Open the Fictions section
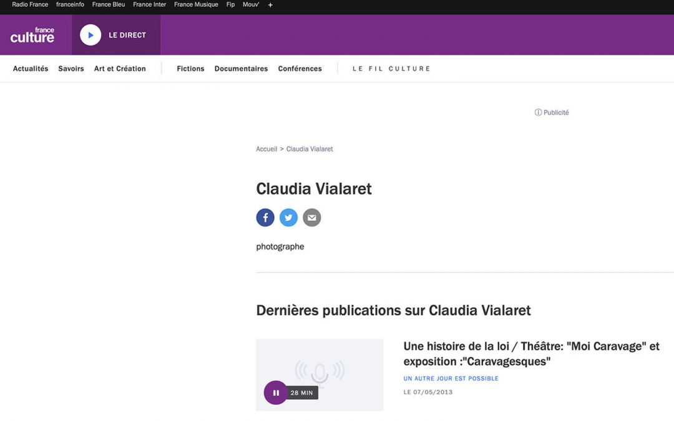The height and width of the screenshot is (421, 674). (x=190, y=69)
